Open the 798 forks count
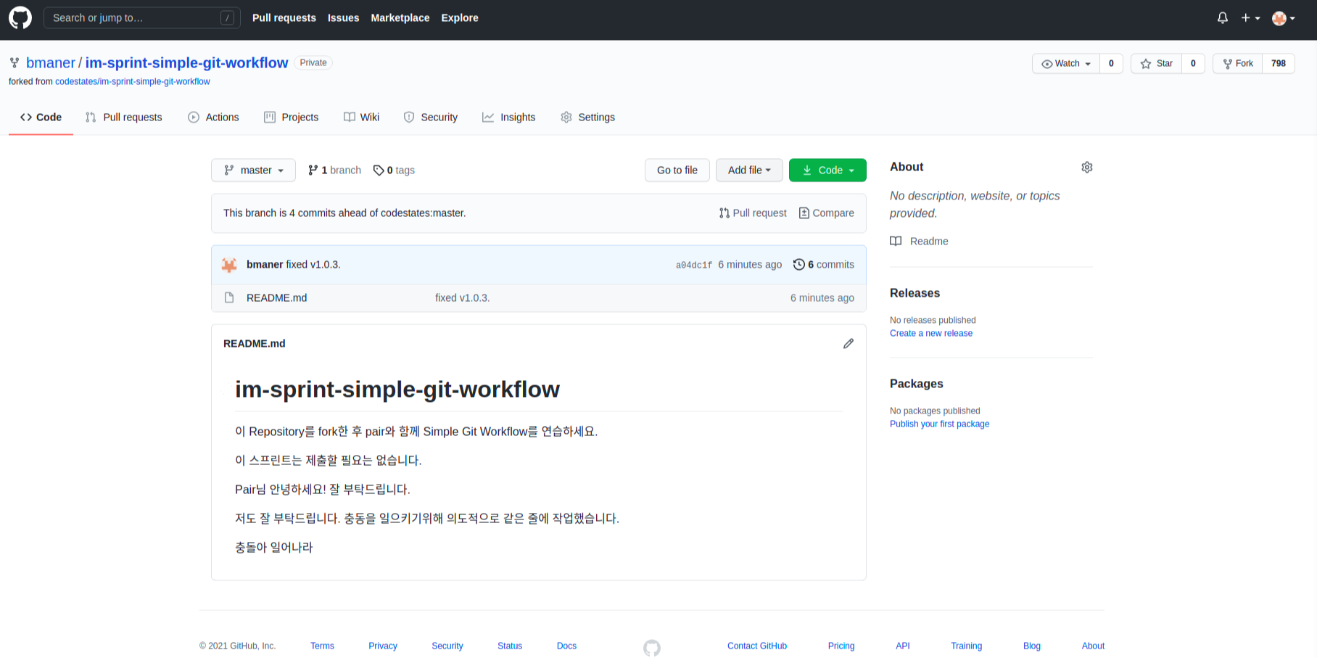This screenshot has width=1317, height=658. pos(1279,63)
